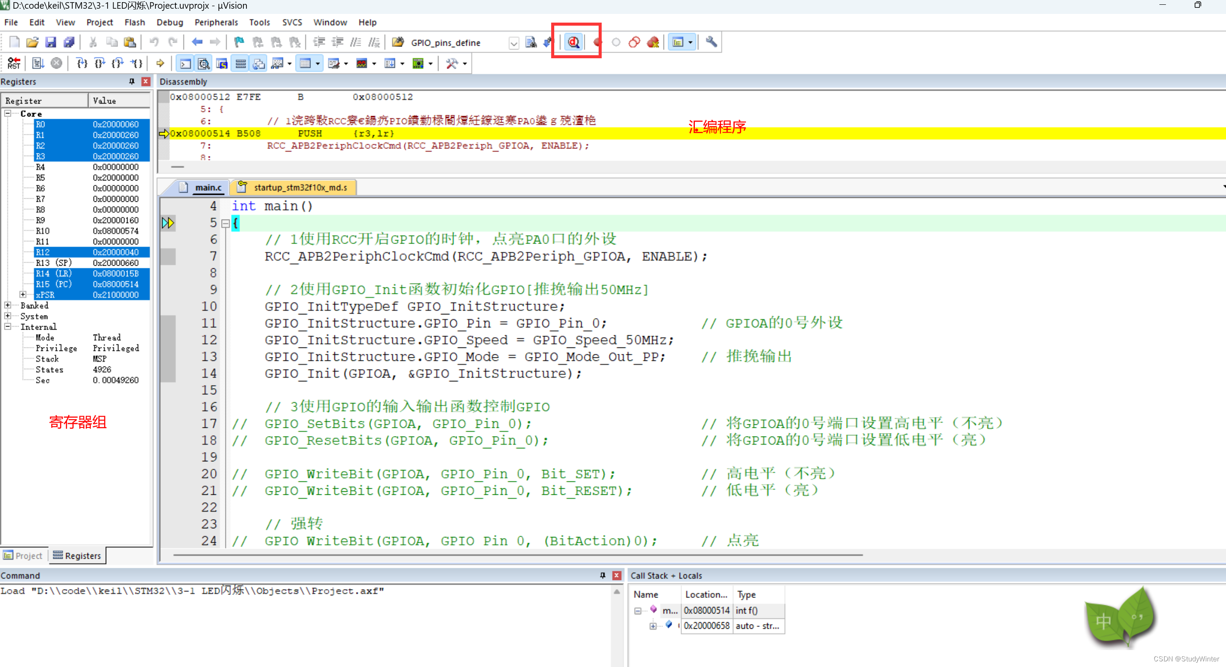Click line 7 breakpoint margin in main.c
The image size is (1226, 667).
pyautogui.click(x=168, y=257)
